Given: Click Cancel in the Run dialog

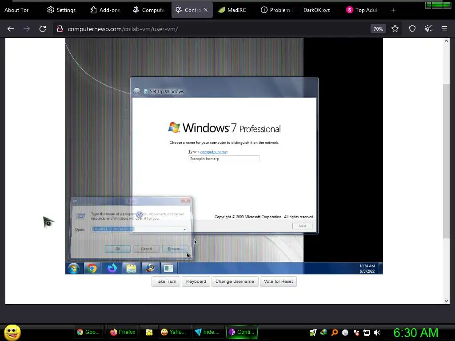Looking at the screenshot, I should 147,249.
